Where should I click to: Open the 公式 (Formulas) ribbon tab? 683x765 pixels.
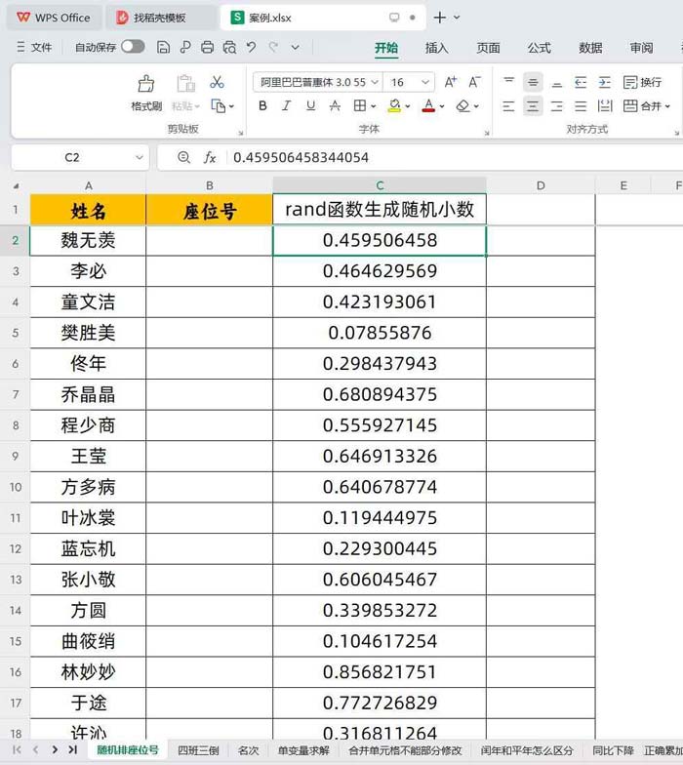(539, 47)
